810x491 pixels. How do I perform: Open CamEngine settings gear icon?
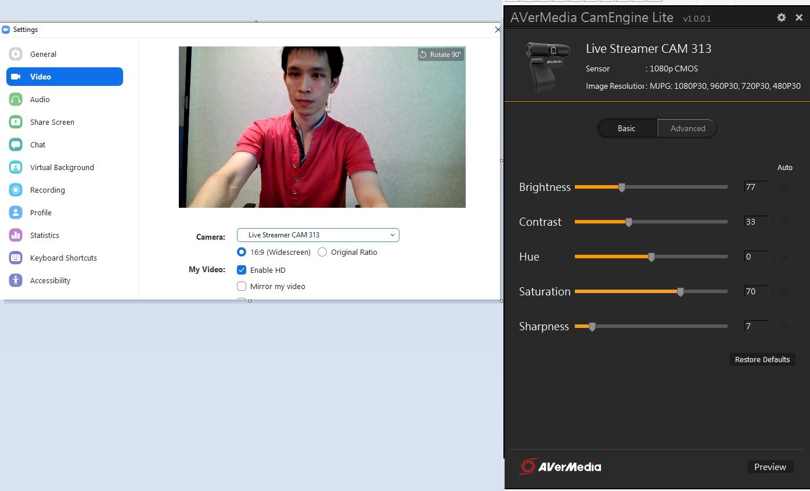click(782, 17)
